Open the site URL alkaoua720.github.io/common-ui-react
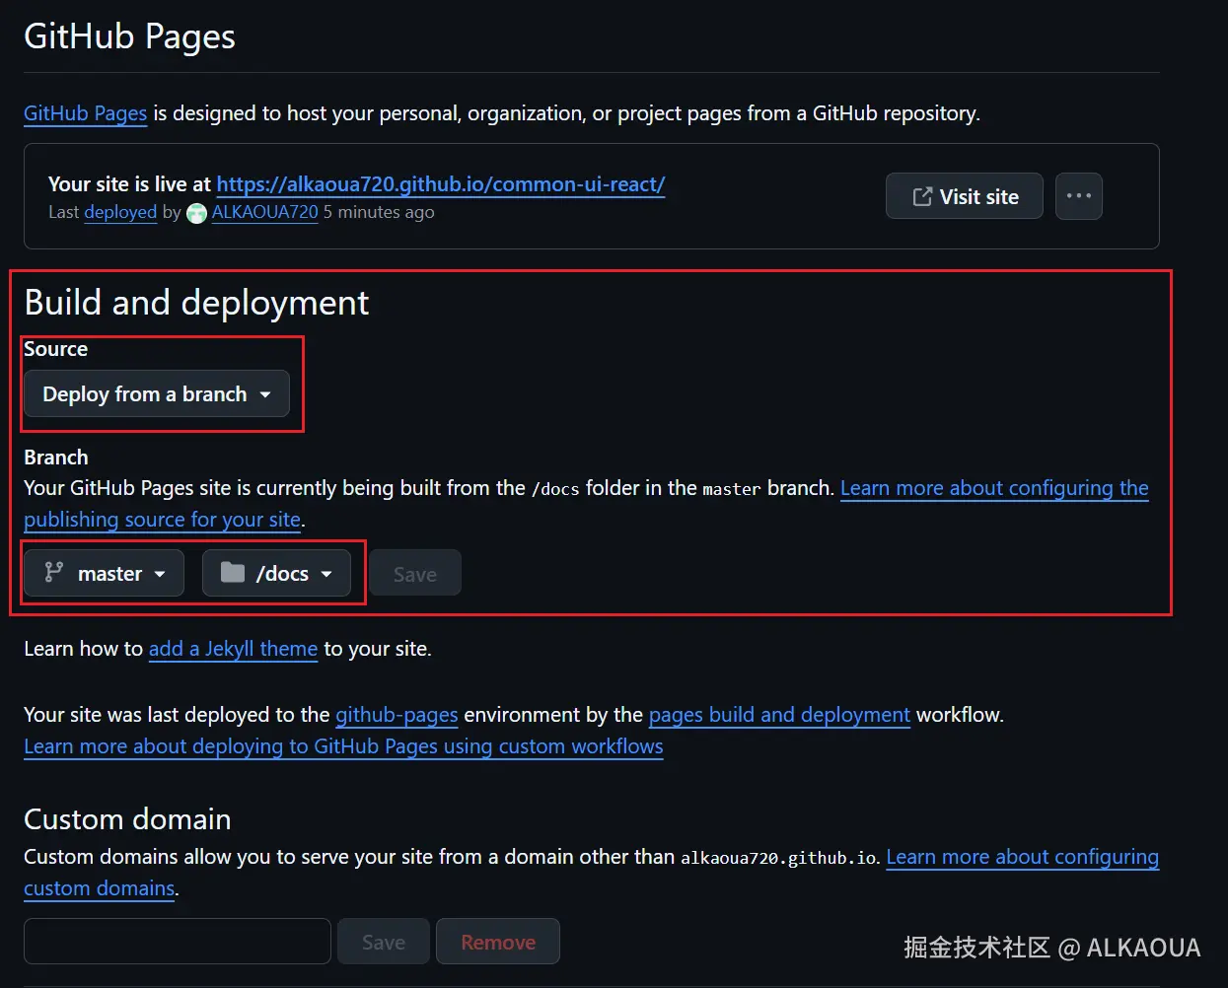 pyautogui.click(x=441, y=184)
